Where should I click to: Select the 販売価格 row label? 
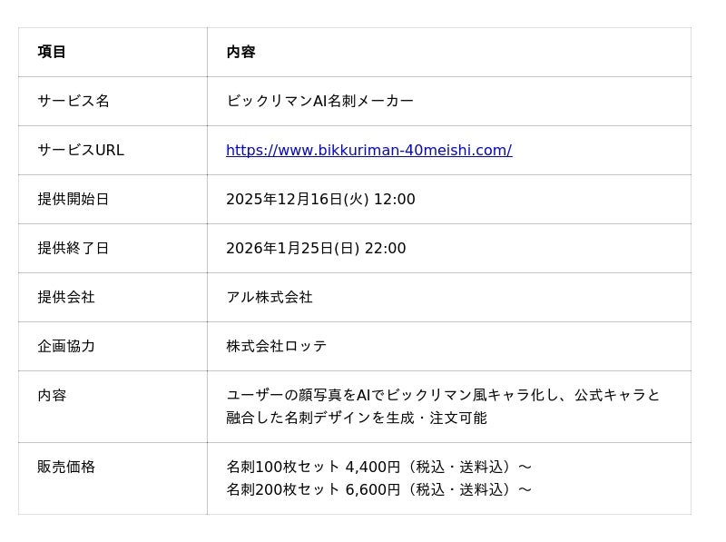66,468
